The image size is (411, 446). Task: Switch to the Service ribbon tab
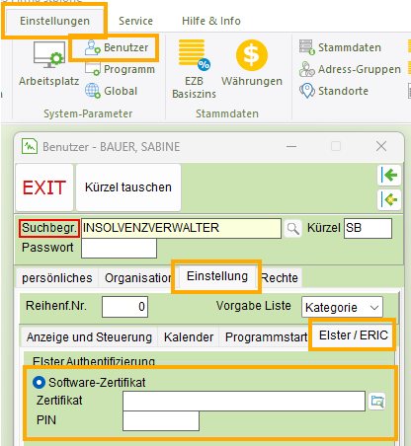coord(135,21)
